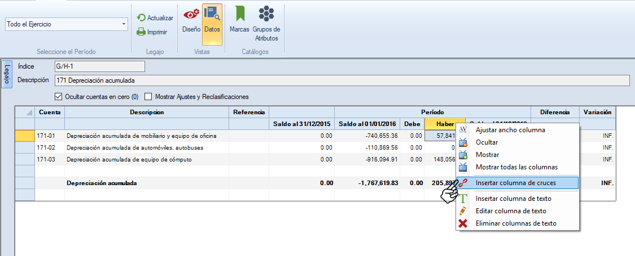The height and width of the screenshot is (256, 635).
Task: Select the Haber column header
Action: tap(445, 124)
